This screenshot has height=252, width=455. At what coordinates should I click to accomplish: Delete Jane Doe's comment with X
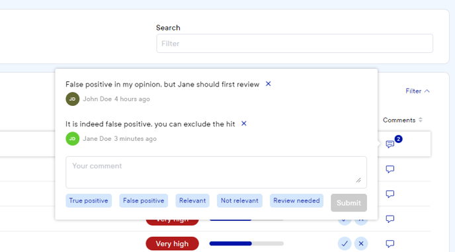pyautogui.click(x=244, y=124)
